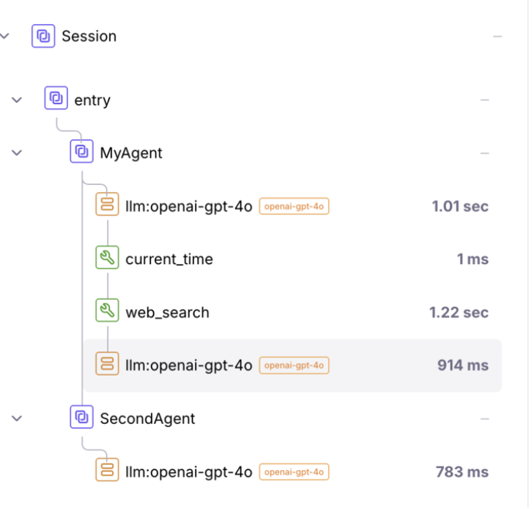532x509 pixels.
Task: Click the current_time wrench tool icon
Action: (x=107, y=259)
